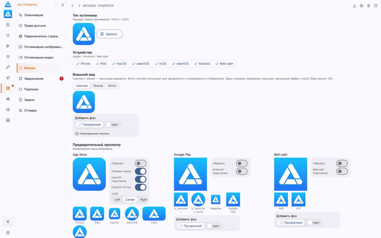Open the bar chart icon in the left rail
381x238 pixels.
coord(8,109)
